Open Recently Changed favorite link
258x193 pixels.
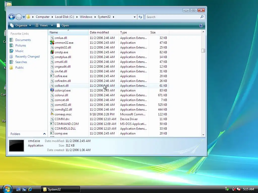pos(27,57)
